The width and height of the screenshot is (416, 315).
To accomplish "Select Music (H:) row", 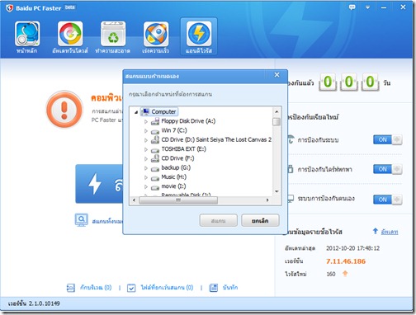I will point(174,177).
